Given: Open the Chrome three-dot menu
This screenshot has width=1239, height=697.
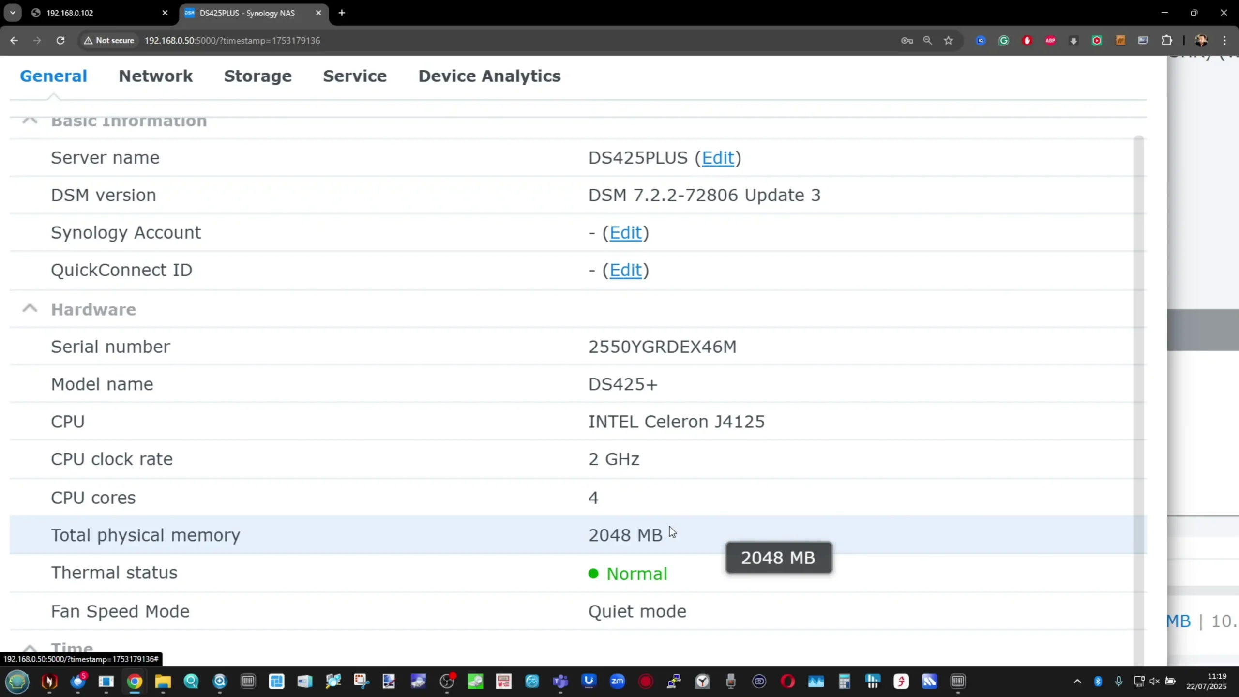Looking at the screenshot, I should (1224, 41).
